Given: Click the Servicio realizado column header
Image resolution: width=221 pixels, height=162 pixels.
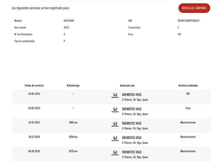Looking at the screenshot, I should [188, 86].
